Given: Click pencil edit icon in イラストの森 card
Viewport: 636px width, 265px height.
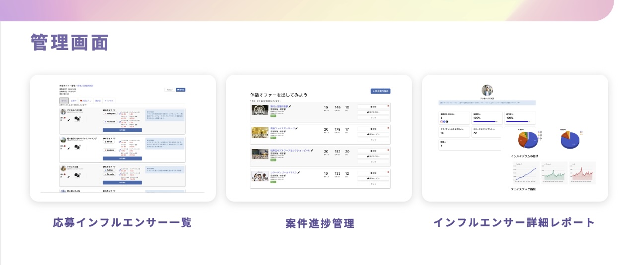Looking at the screenshot, I should click(69, 176).
